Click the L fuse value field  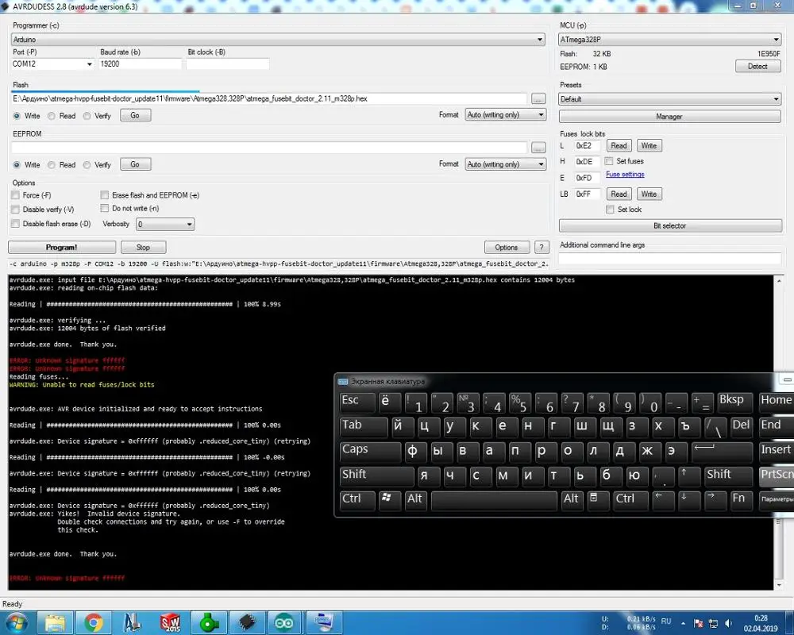pyautogui.click(x=587, y=146)
